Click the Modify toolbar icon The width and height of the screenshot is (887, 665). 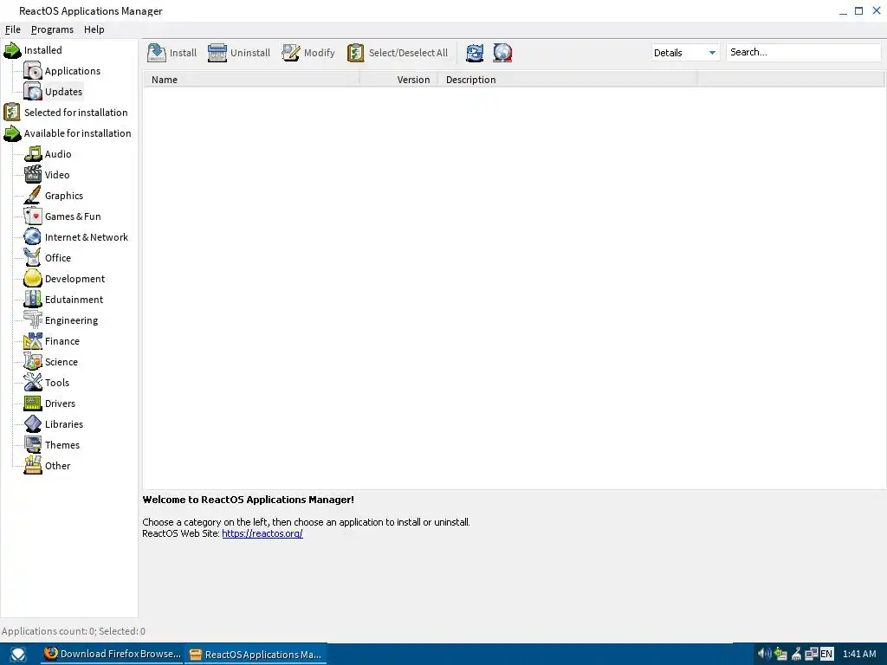[291, 53]
